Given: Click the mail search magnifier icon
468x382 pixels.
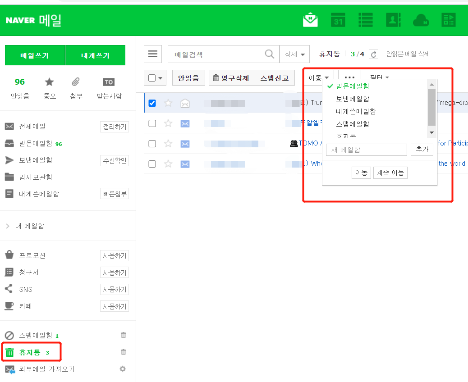Looking at the screenshot, I should point(269,54).
